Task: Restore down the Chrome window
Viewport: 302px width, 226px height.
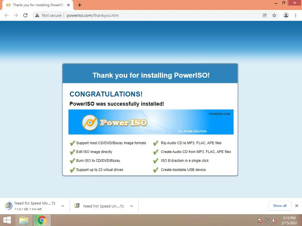Action: pos(283,3)
